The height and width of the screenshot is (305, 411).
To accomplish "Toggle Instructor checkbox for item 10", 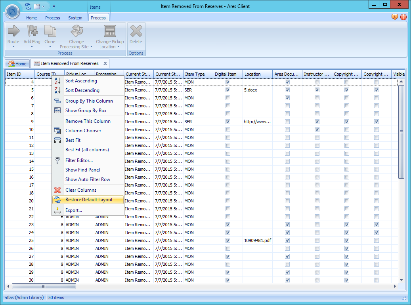I will (317, 130).
